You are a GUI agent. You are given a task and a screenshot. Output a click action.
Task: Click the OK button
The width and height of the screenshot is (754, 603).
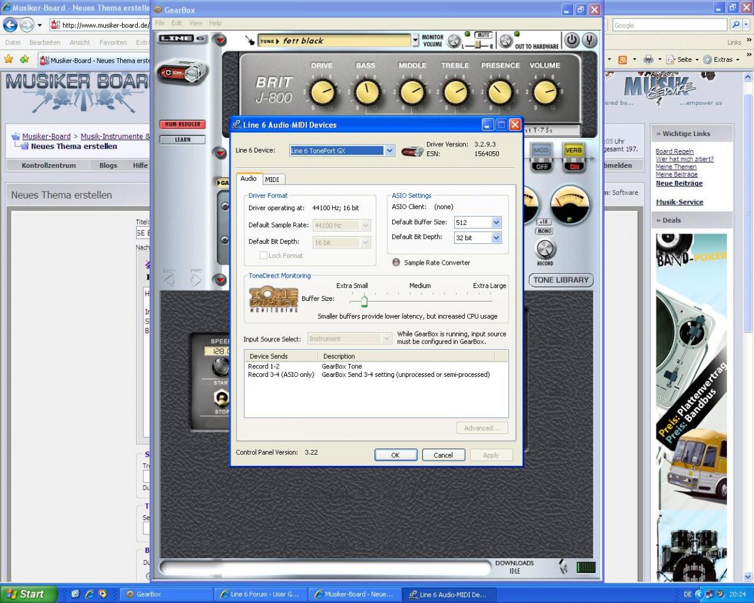395,455
